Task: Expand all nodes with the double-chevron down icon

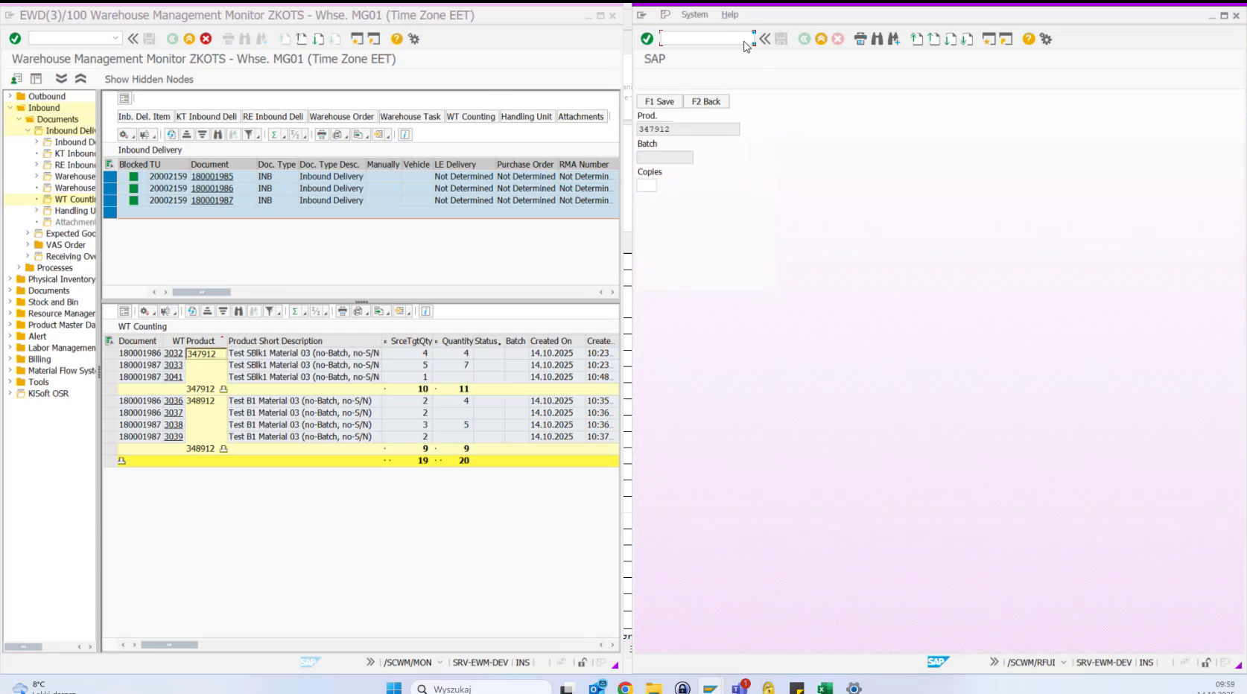Action: (63, 77)
